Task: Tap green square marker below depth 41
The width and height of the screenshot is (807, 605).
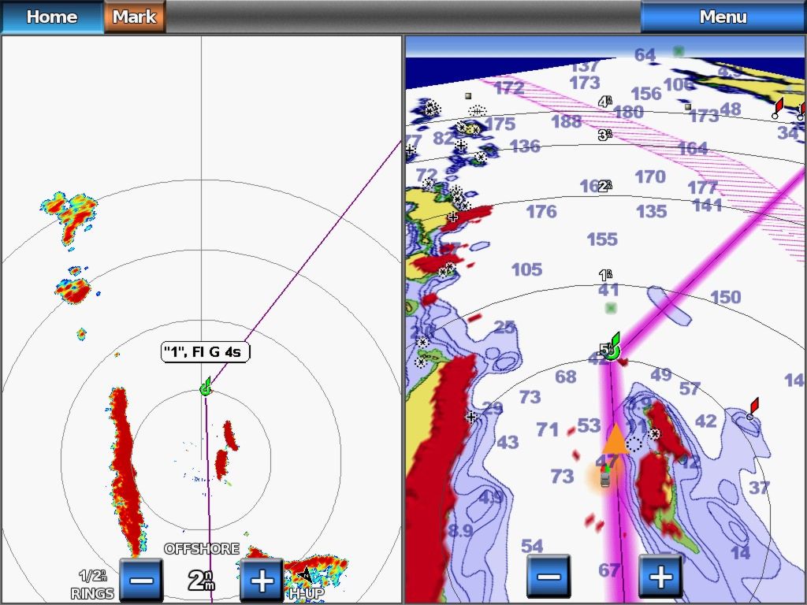Action: (611, 308)
